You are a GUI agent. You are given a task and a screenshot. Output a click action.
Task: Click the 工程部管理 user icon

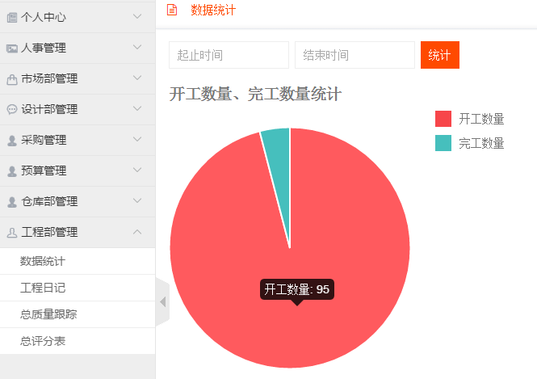click(11, 233)
